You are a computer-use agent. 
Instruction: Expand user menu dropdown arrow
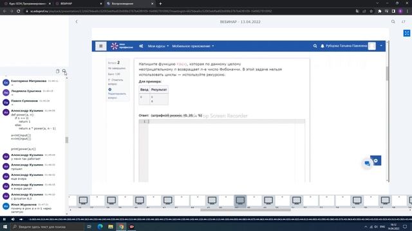(x=381, y=46)
